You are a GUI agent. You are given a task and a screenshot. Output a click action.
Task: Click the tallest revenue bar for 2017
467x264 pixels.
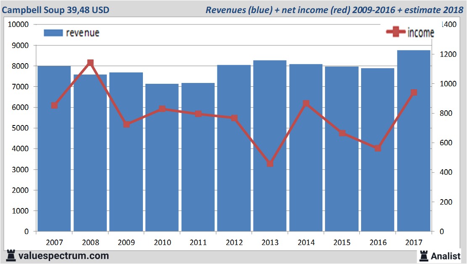click(414, 141)
